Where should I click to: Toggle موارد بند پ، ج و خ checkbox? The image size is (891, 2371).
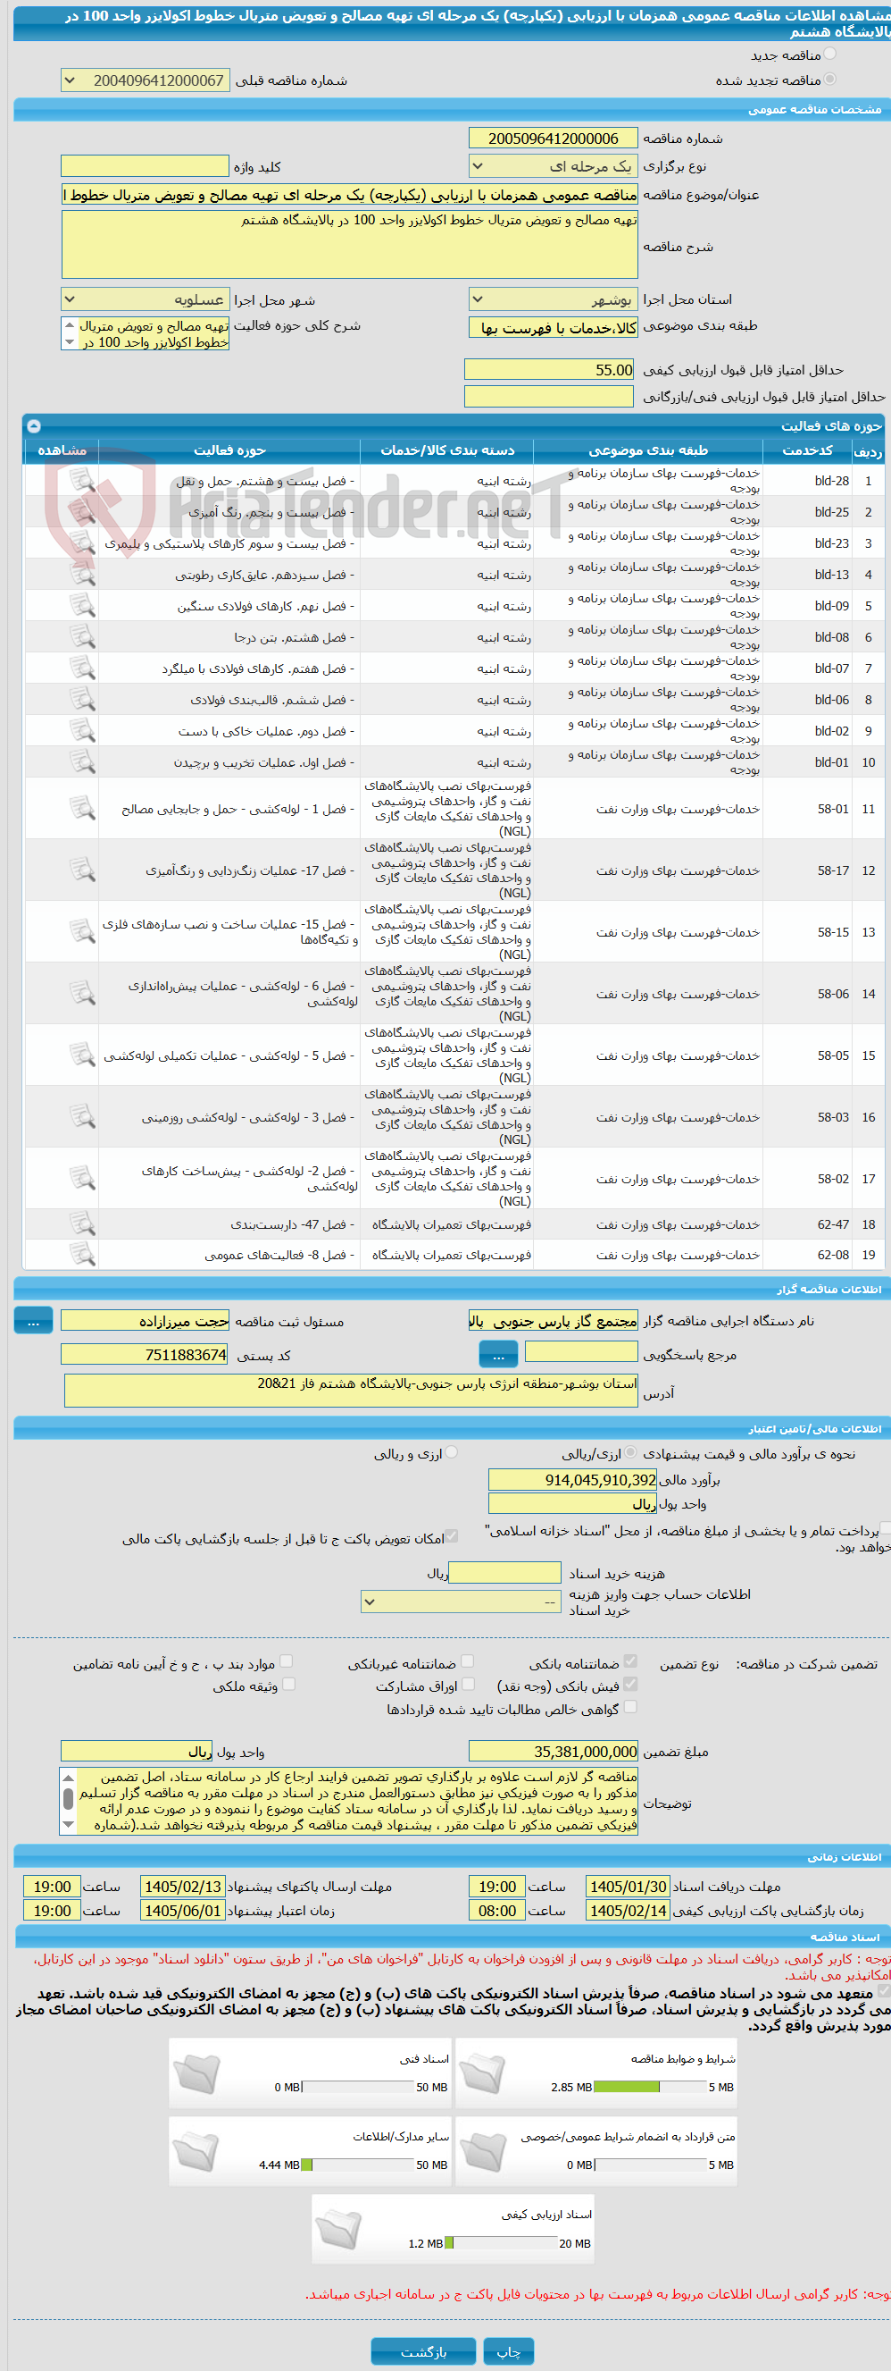point(286,1661)
